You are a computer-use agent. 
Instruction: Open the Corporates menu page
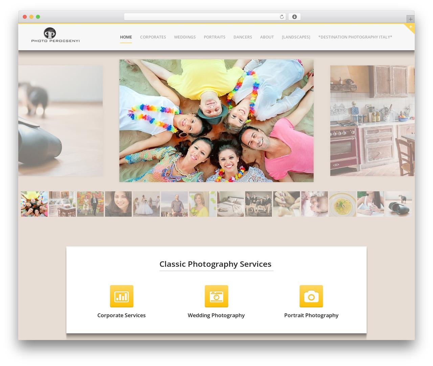pyautogui.click(x=153, y=37)
